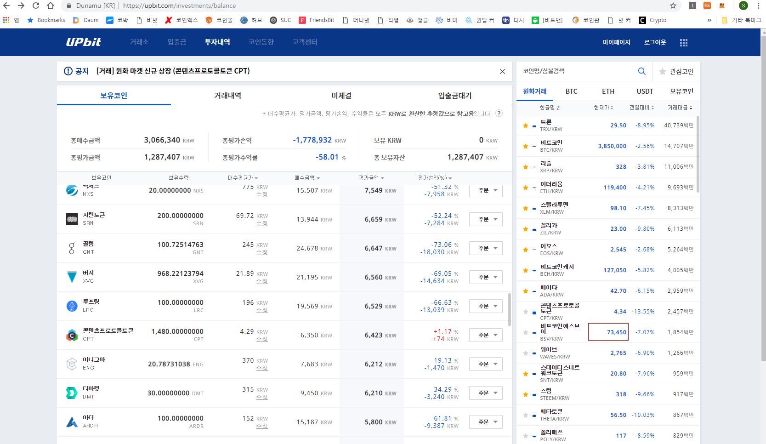Open the FriendsBit bookmark
766x444 pixels.
pyautogui.click(x=317, y=20)
